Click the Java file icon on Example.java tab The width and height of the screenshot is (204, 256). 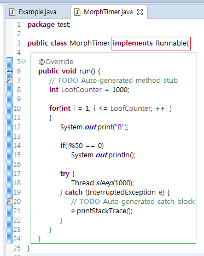12,12
